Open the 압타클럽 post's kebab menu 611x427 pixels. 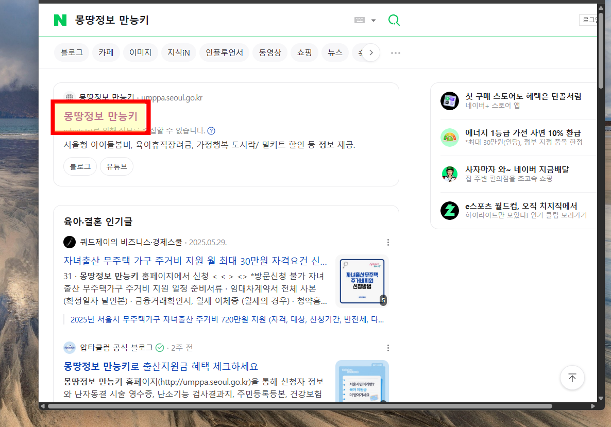coord(388,348)
